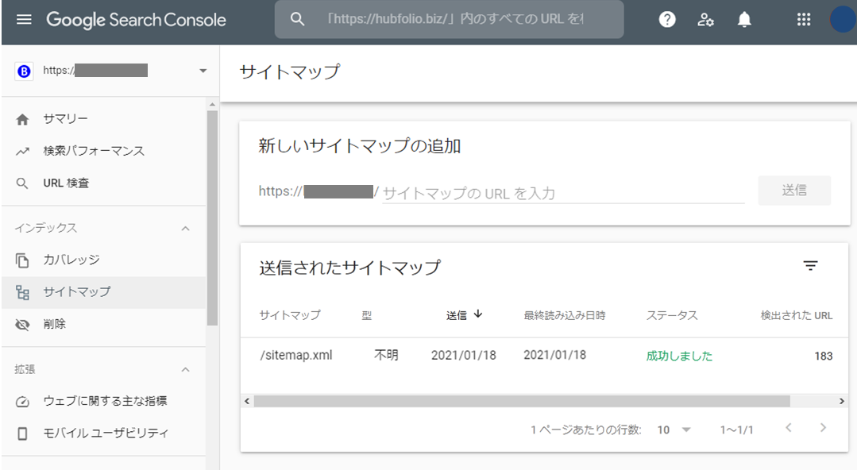Select サイトマップ in the sidebar
Image resolution: width=857 pixels, height=470 pixels.
coord(104,292)
